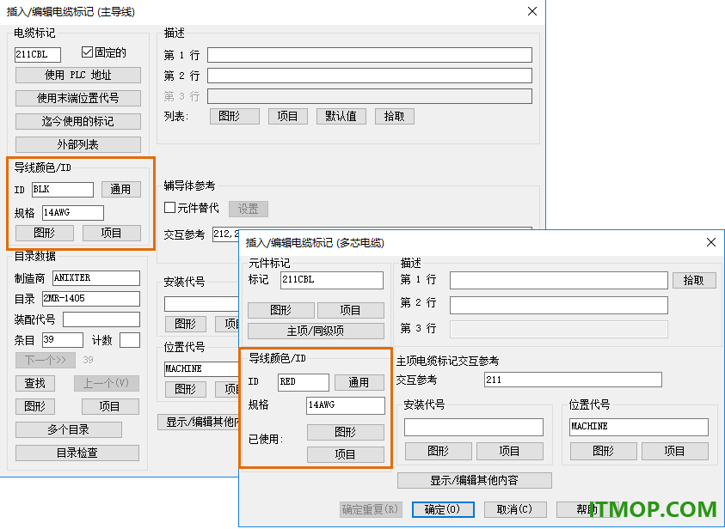The width and height of the screenshot is (725, 529).
Task: Open the 外部列表 button
Action: (78, 144)
